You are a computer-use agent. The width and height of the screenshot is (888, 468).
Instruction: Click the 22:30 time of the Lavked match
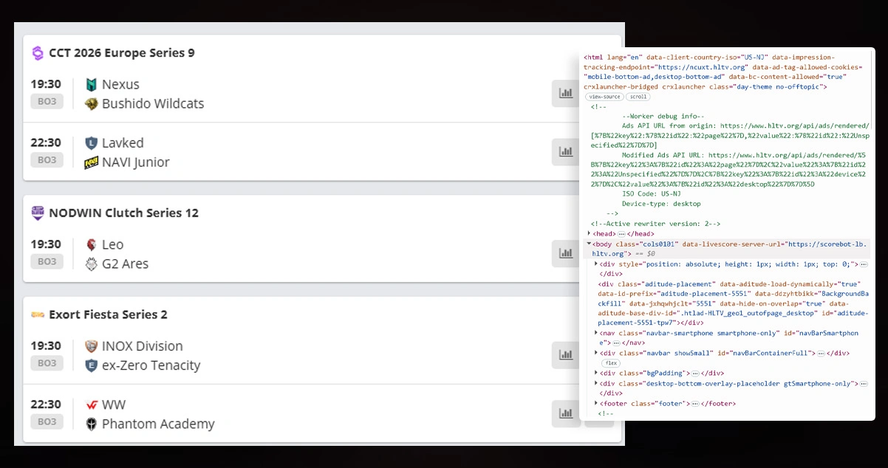point(46,142)
